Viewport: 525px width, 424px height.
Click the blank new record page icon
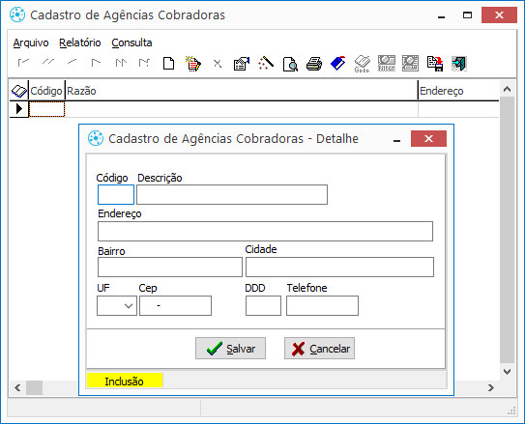169,63
